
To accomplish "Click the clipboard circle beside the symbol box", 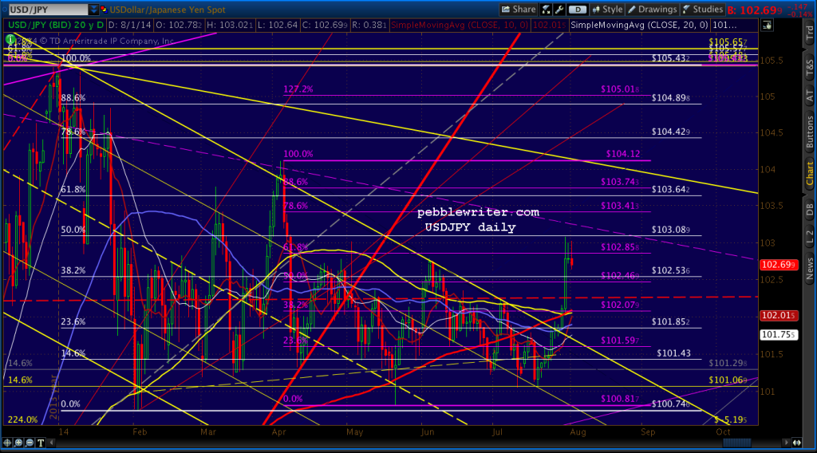I will 4,10.
